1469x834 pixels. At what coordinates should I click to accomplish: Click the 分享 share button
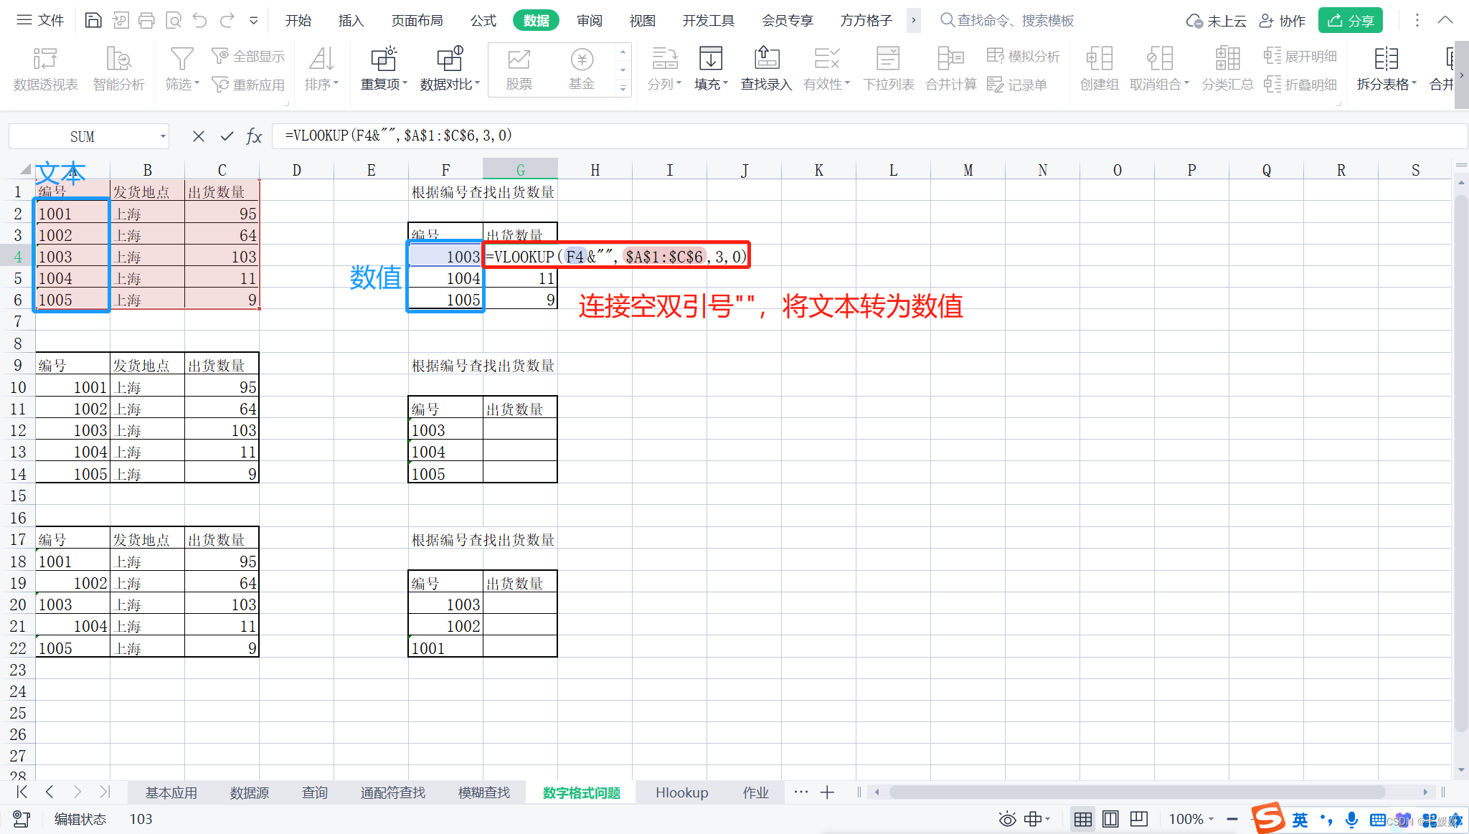(x=1350, y=20)
